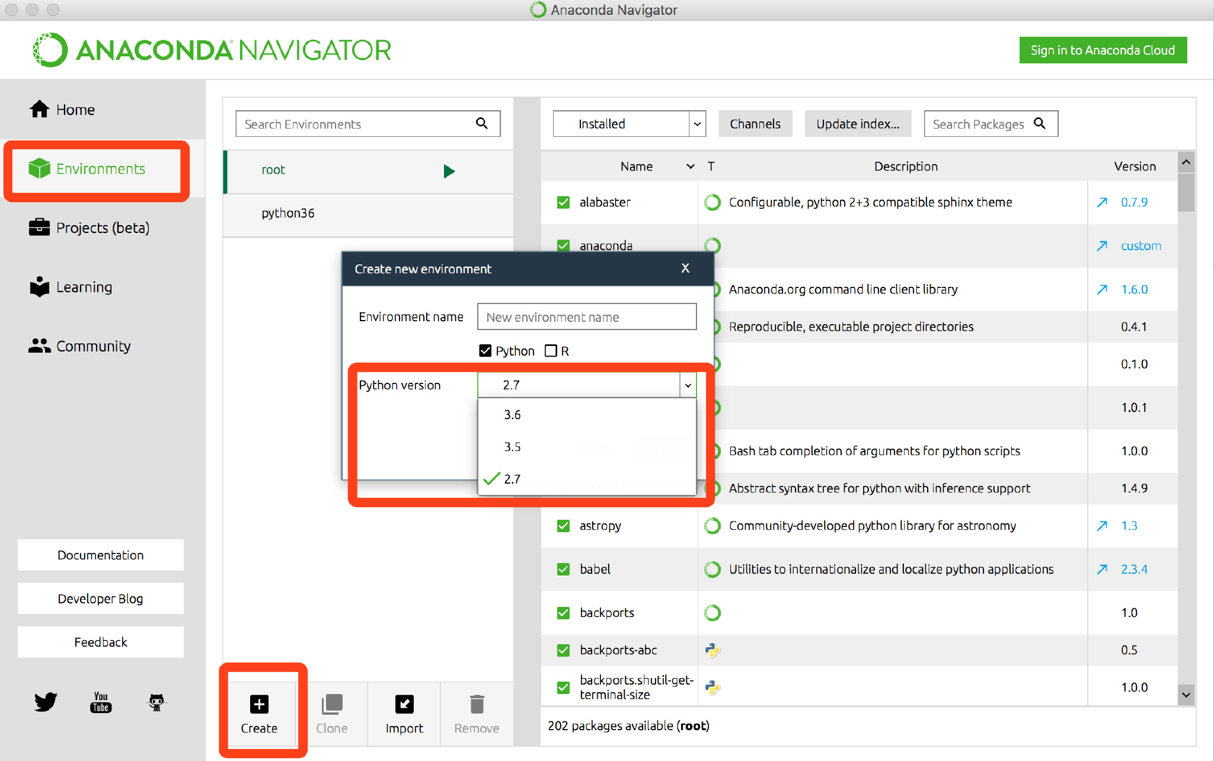This screenshot has height=761, width=1214.
Task: Sort packages by Name column arrow
Action: pos(691,167)
